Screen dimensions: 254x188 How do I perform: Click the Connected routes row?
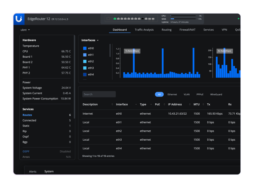(47, 120)
